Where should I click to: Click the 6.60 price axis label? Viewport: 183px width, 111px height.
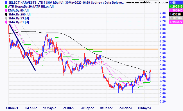click(163, 33)
